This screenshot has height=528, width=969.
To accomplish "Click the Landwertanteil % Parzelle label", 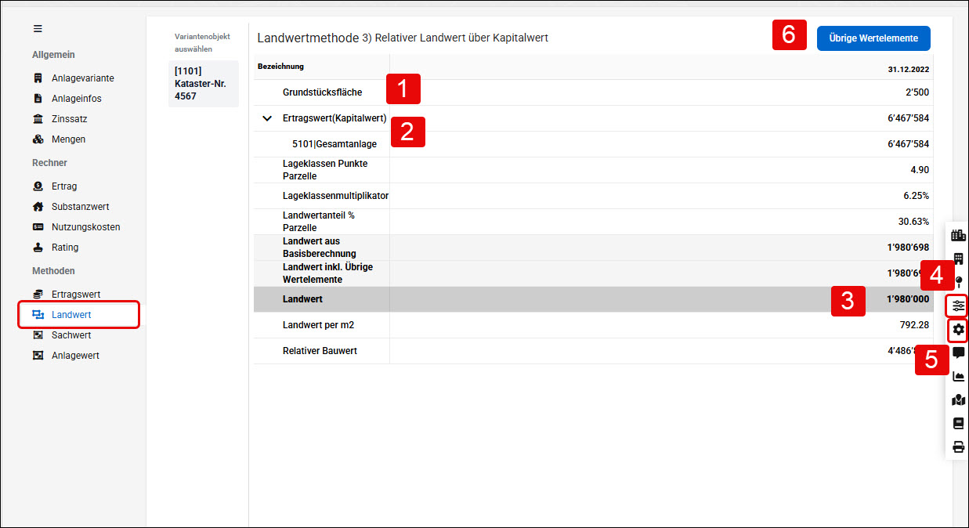I will (x=319, y=222).
